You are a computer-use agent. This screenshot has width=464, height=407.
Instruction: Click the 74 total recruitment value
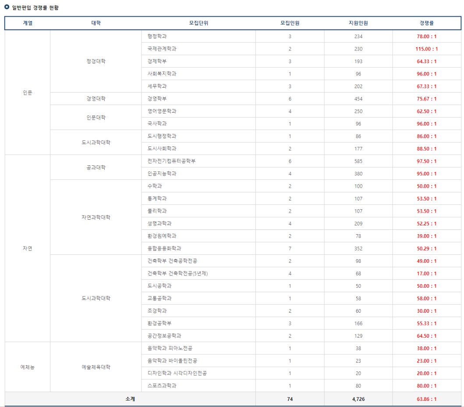290,399
